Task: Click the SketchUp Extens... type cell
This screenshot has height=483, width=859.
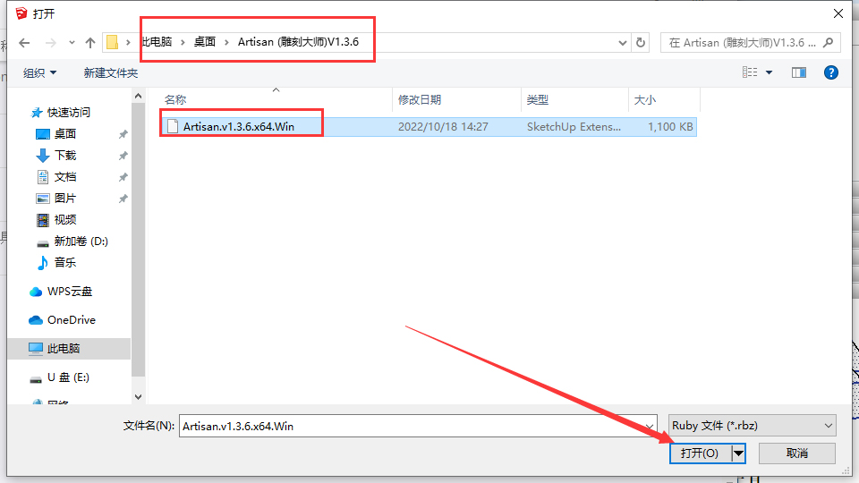Action: (x=574, y=126)
